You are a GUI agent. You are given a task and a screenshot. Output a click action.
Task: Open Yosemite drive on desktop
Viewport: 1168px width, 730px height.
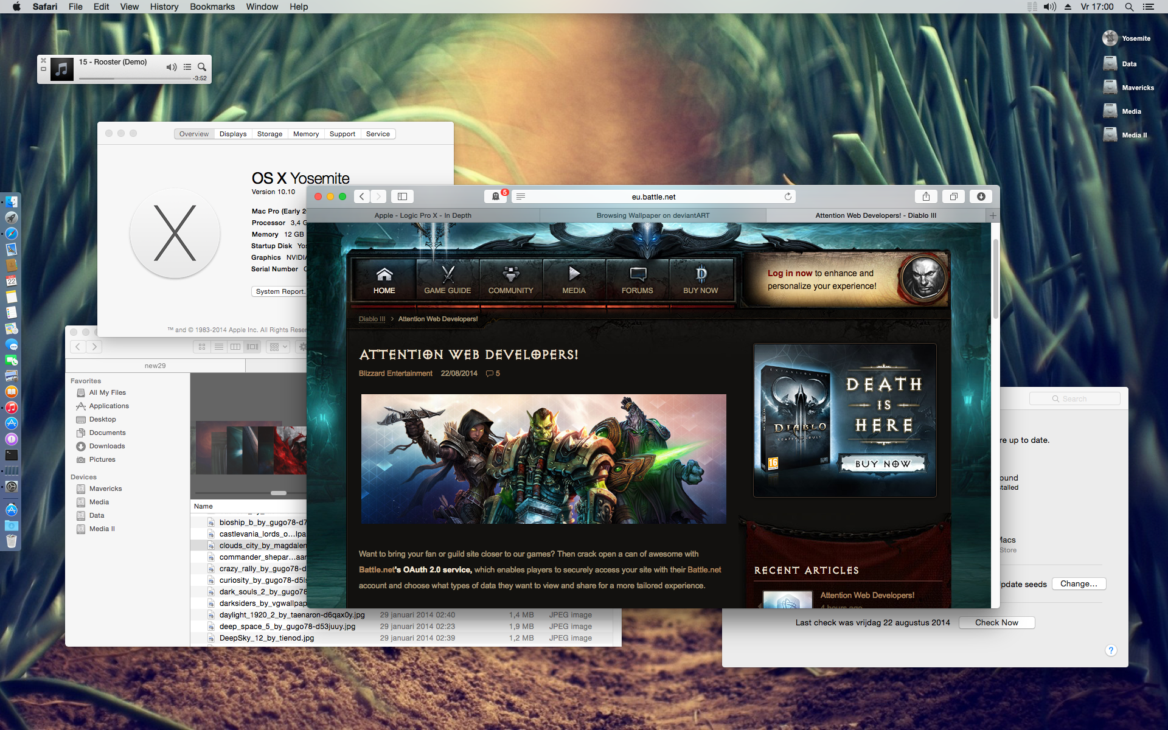(x=1126, y=38)
